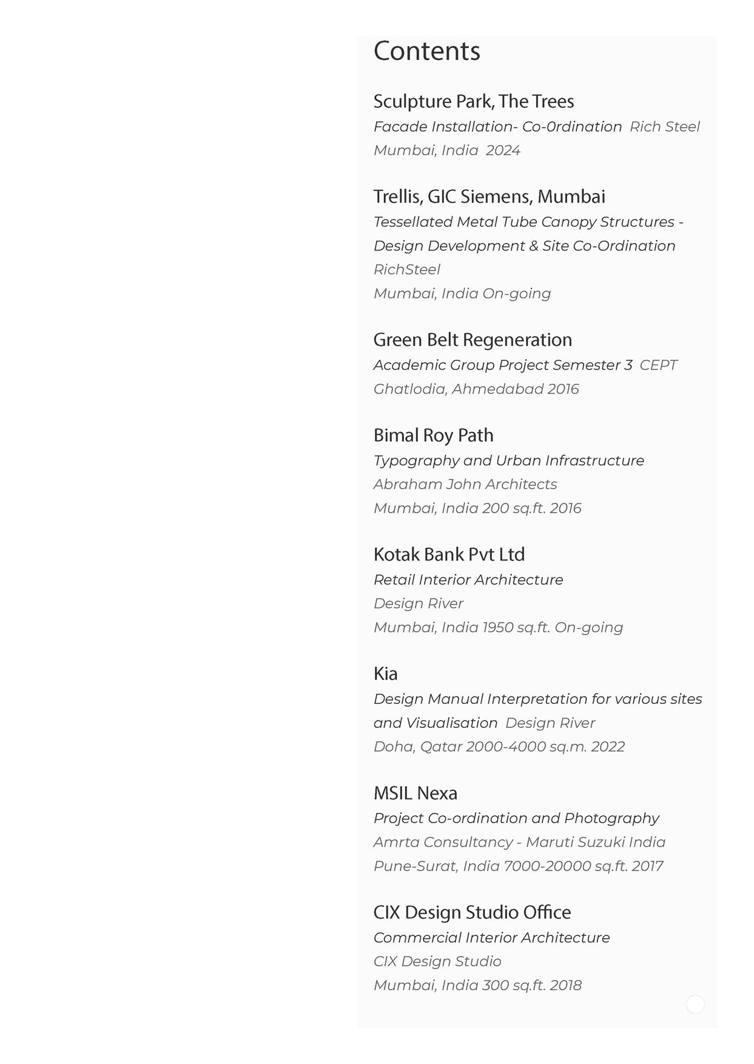Click the Ghatlodia, Ahmedabad 2016 text
Image resolution: width=754 pixels, height=1064 pixels.
[476, 389]
